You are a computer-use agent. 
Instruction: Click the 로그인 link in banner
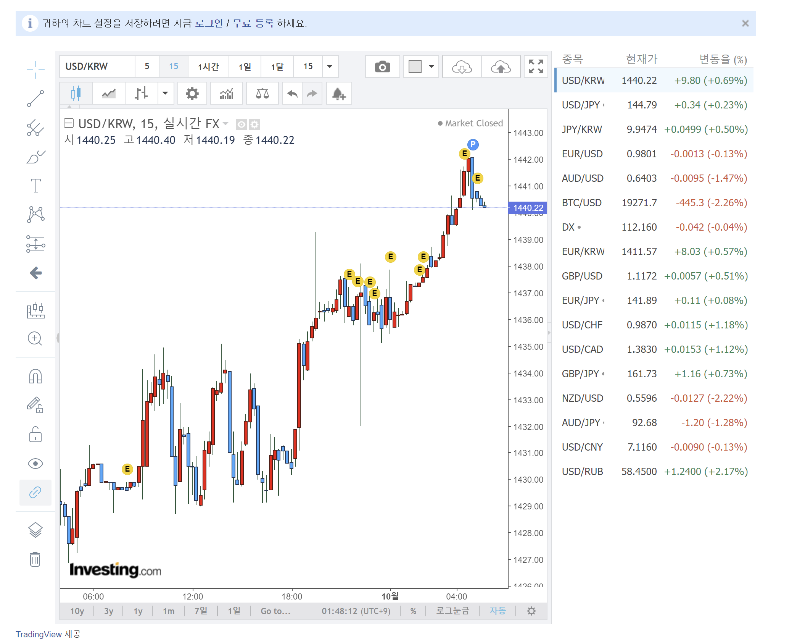pos(209,23)
